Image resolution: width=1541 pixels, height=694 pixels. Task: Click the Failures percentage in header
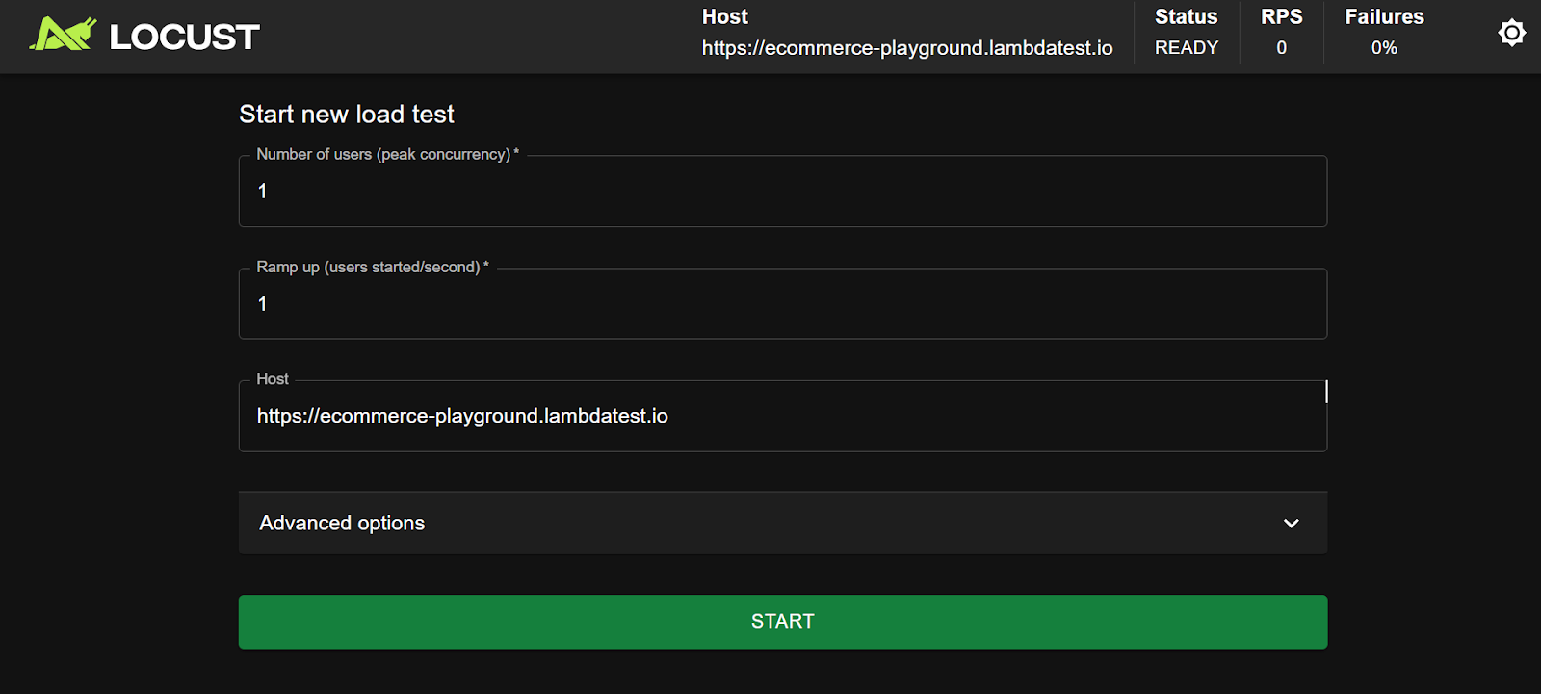tap(1384, 48)
